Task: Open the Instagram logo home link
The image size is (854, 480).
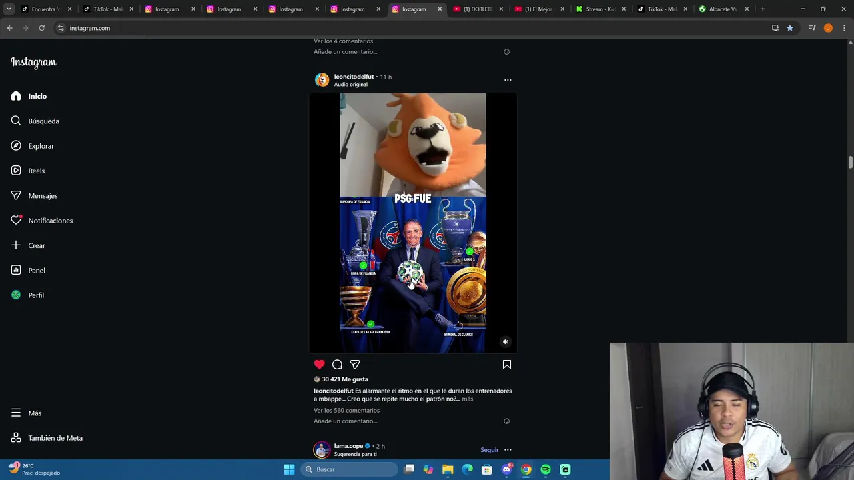Action: (x=33, y=63)
